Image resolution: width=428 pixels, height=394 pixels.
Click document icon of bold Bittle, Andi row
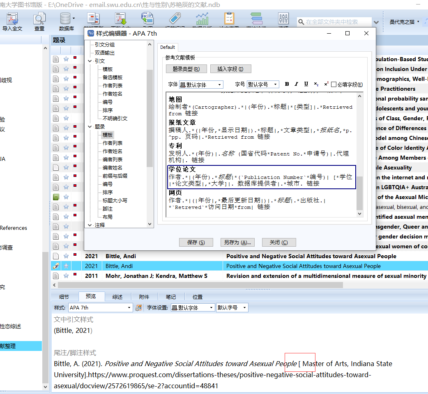56,256
